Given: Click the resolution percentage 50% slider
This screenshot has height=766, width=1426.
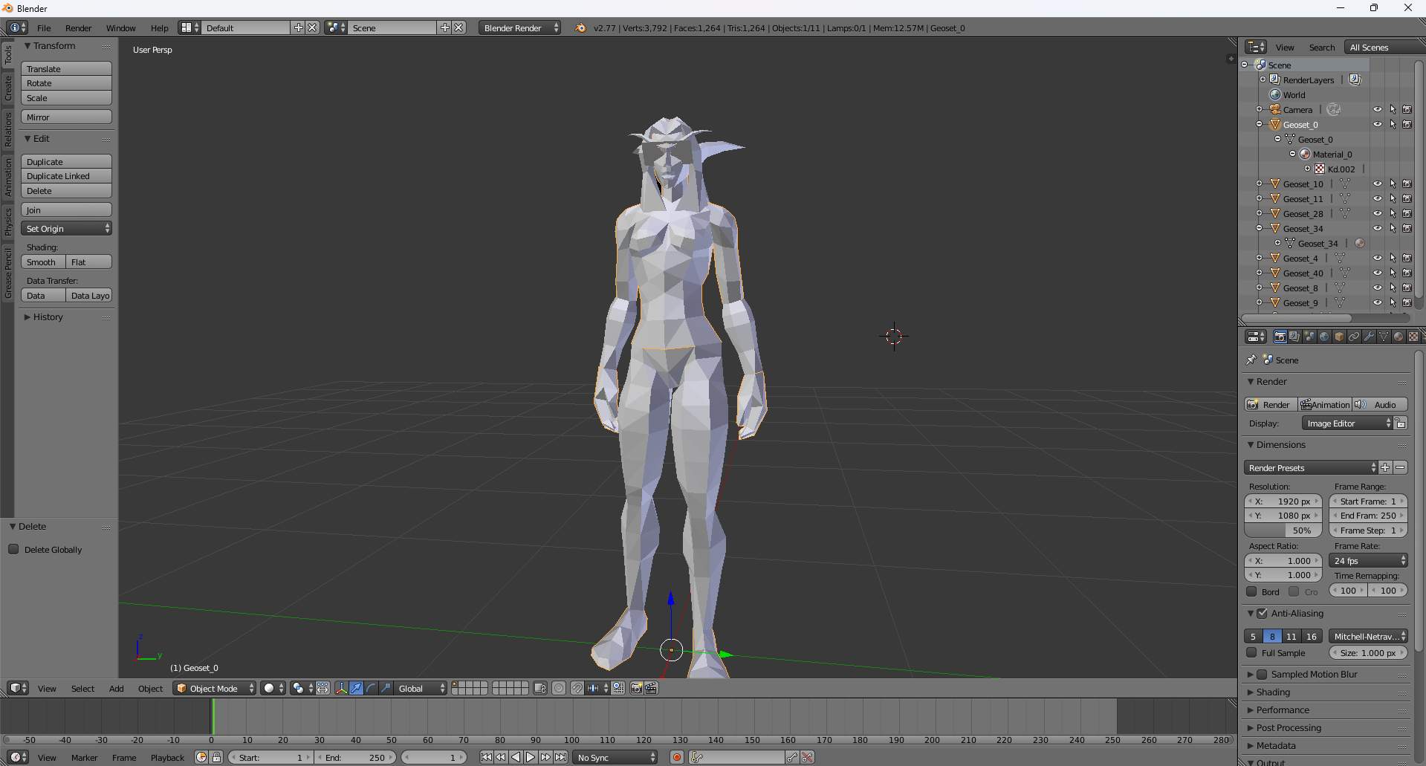Looking at the screenshot, I should [1283, 530].
